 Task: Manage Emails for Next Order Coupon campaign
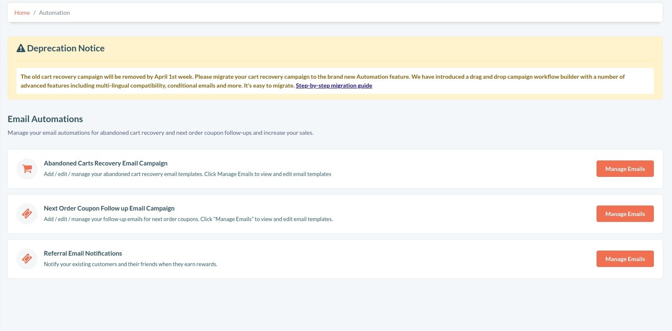pyautogui.click(x=625, y=214)
